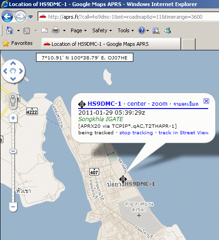Click the HS9DMC-1 map label

click(x=140, y=184)
